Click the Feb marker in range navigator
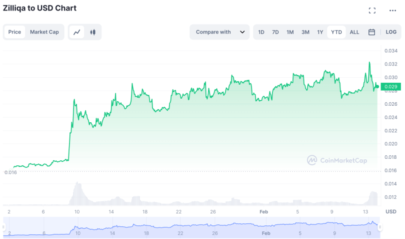 (266, 233)
